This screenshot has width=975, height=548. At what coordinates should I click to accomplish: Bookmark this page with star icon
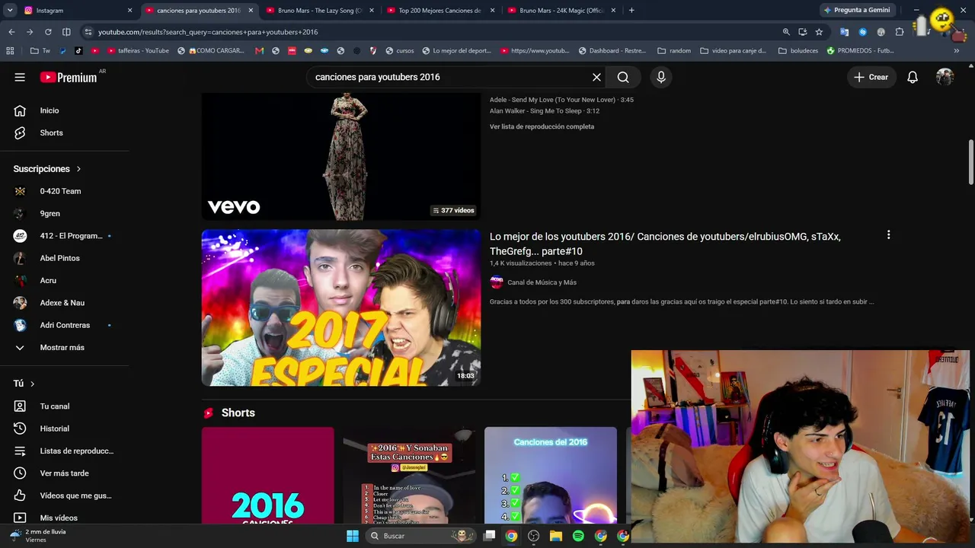[819, 32]
